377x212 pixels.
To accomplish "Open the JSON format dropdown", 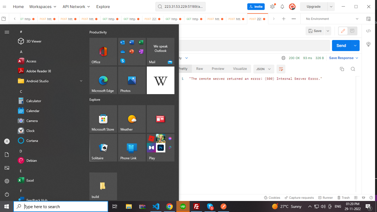I will (x=264, y=69).
